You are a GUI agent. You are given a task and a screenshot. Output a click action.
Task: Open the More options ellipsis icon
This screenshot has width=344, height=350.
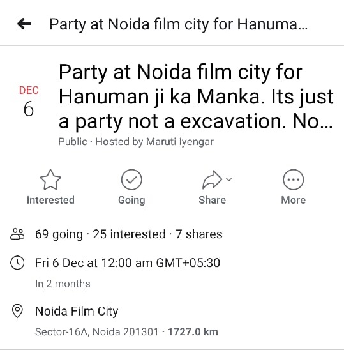[293, 179]
